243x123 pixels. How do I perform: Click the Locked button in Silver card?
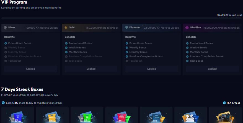coord(30,69)
